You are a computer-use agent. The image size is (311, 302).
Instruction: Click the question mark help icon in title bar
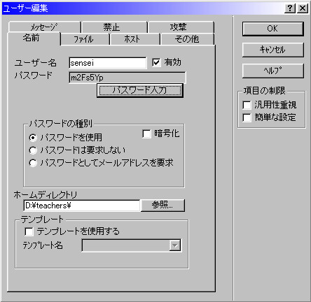pos(290,8)
